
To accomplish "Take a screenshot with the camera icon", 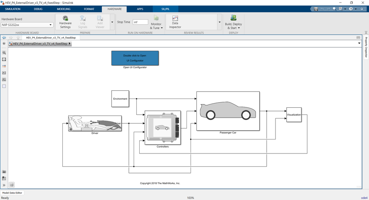I will (x=4, y=172).
